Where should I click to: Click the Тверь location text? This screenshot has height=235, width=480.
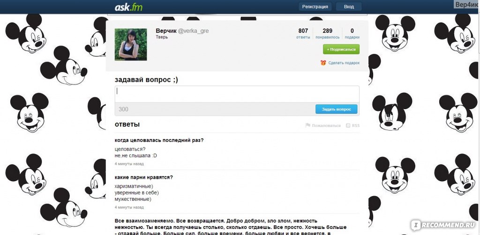pos(162,37)
